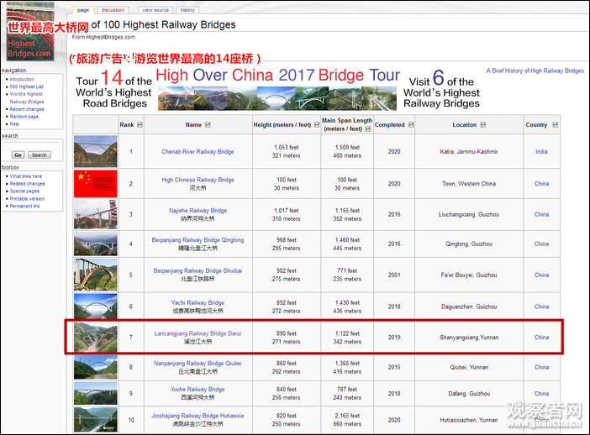Screen dimensions: 590x435
Task: Open Chenab River Railway Bridge link
Action: pyautogui.click(x=198, y=151)
